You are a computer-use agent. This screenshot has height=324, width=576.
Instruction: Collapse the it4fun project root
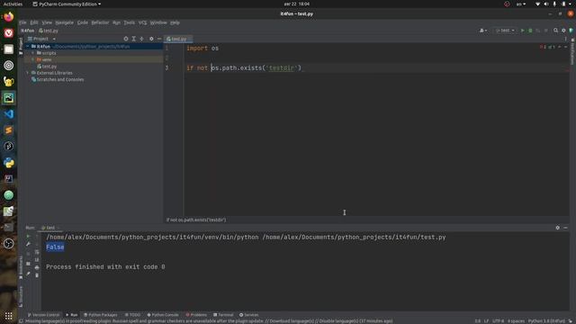click(x=28, y=46)
